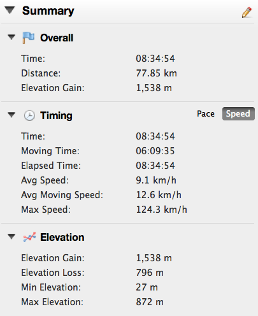The height and width of the screenshot is (316, 258).
Task: Click the Elevation graph icon
Action: pyautogui.click(x=29, y=237)
